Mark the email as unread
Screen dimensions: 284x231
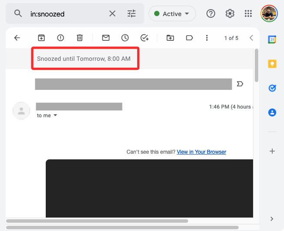[x=106, y=38]
